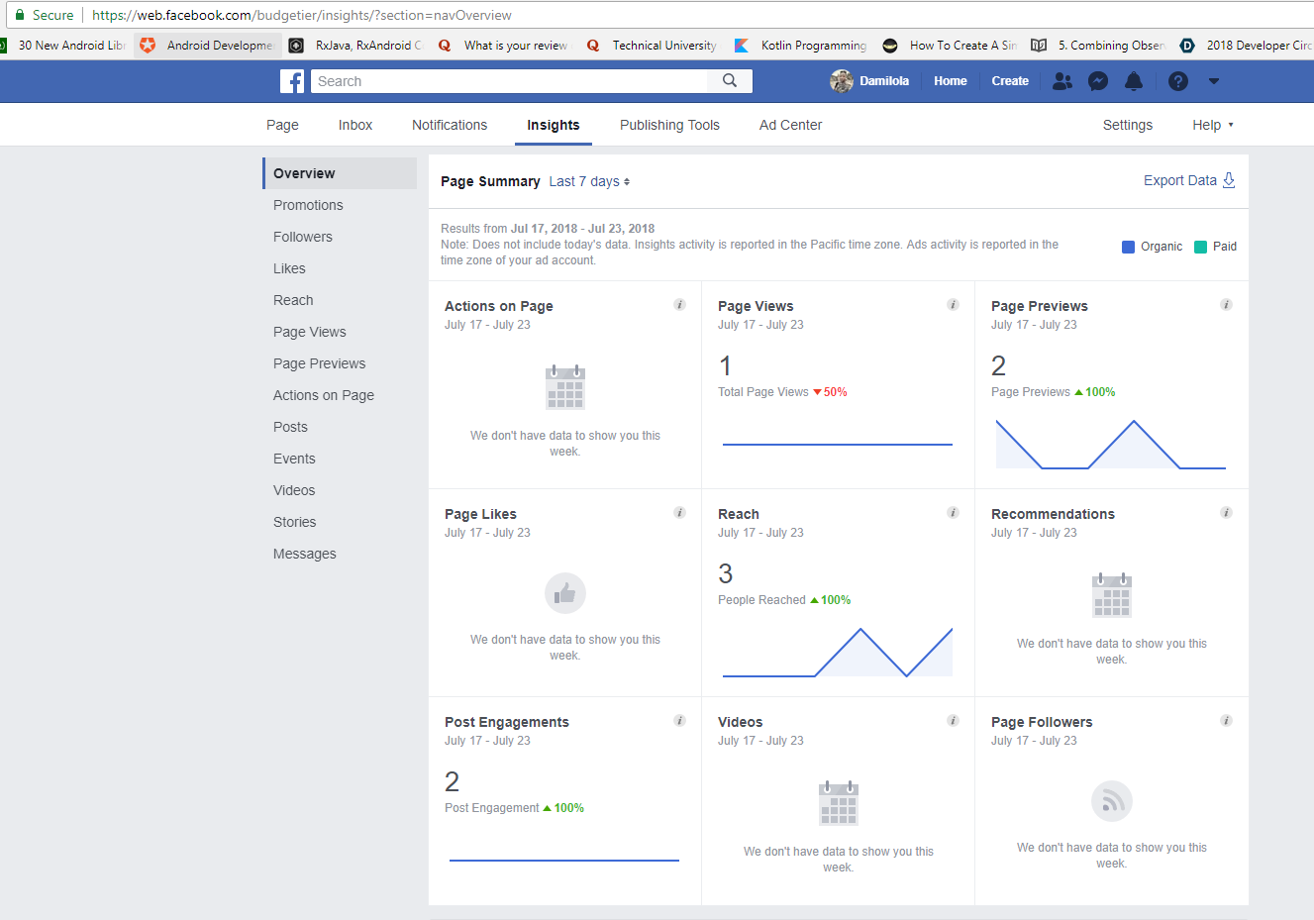
Task: Click into the Facebook search field
Action: (510, 81)
